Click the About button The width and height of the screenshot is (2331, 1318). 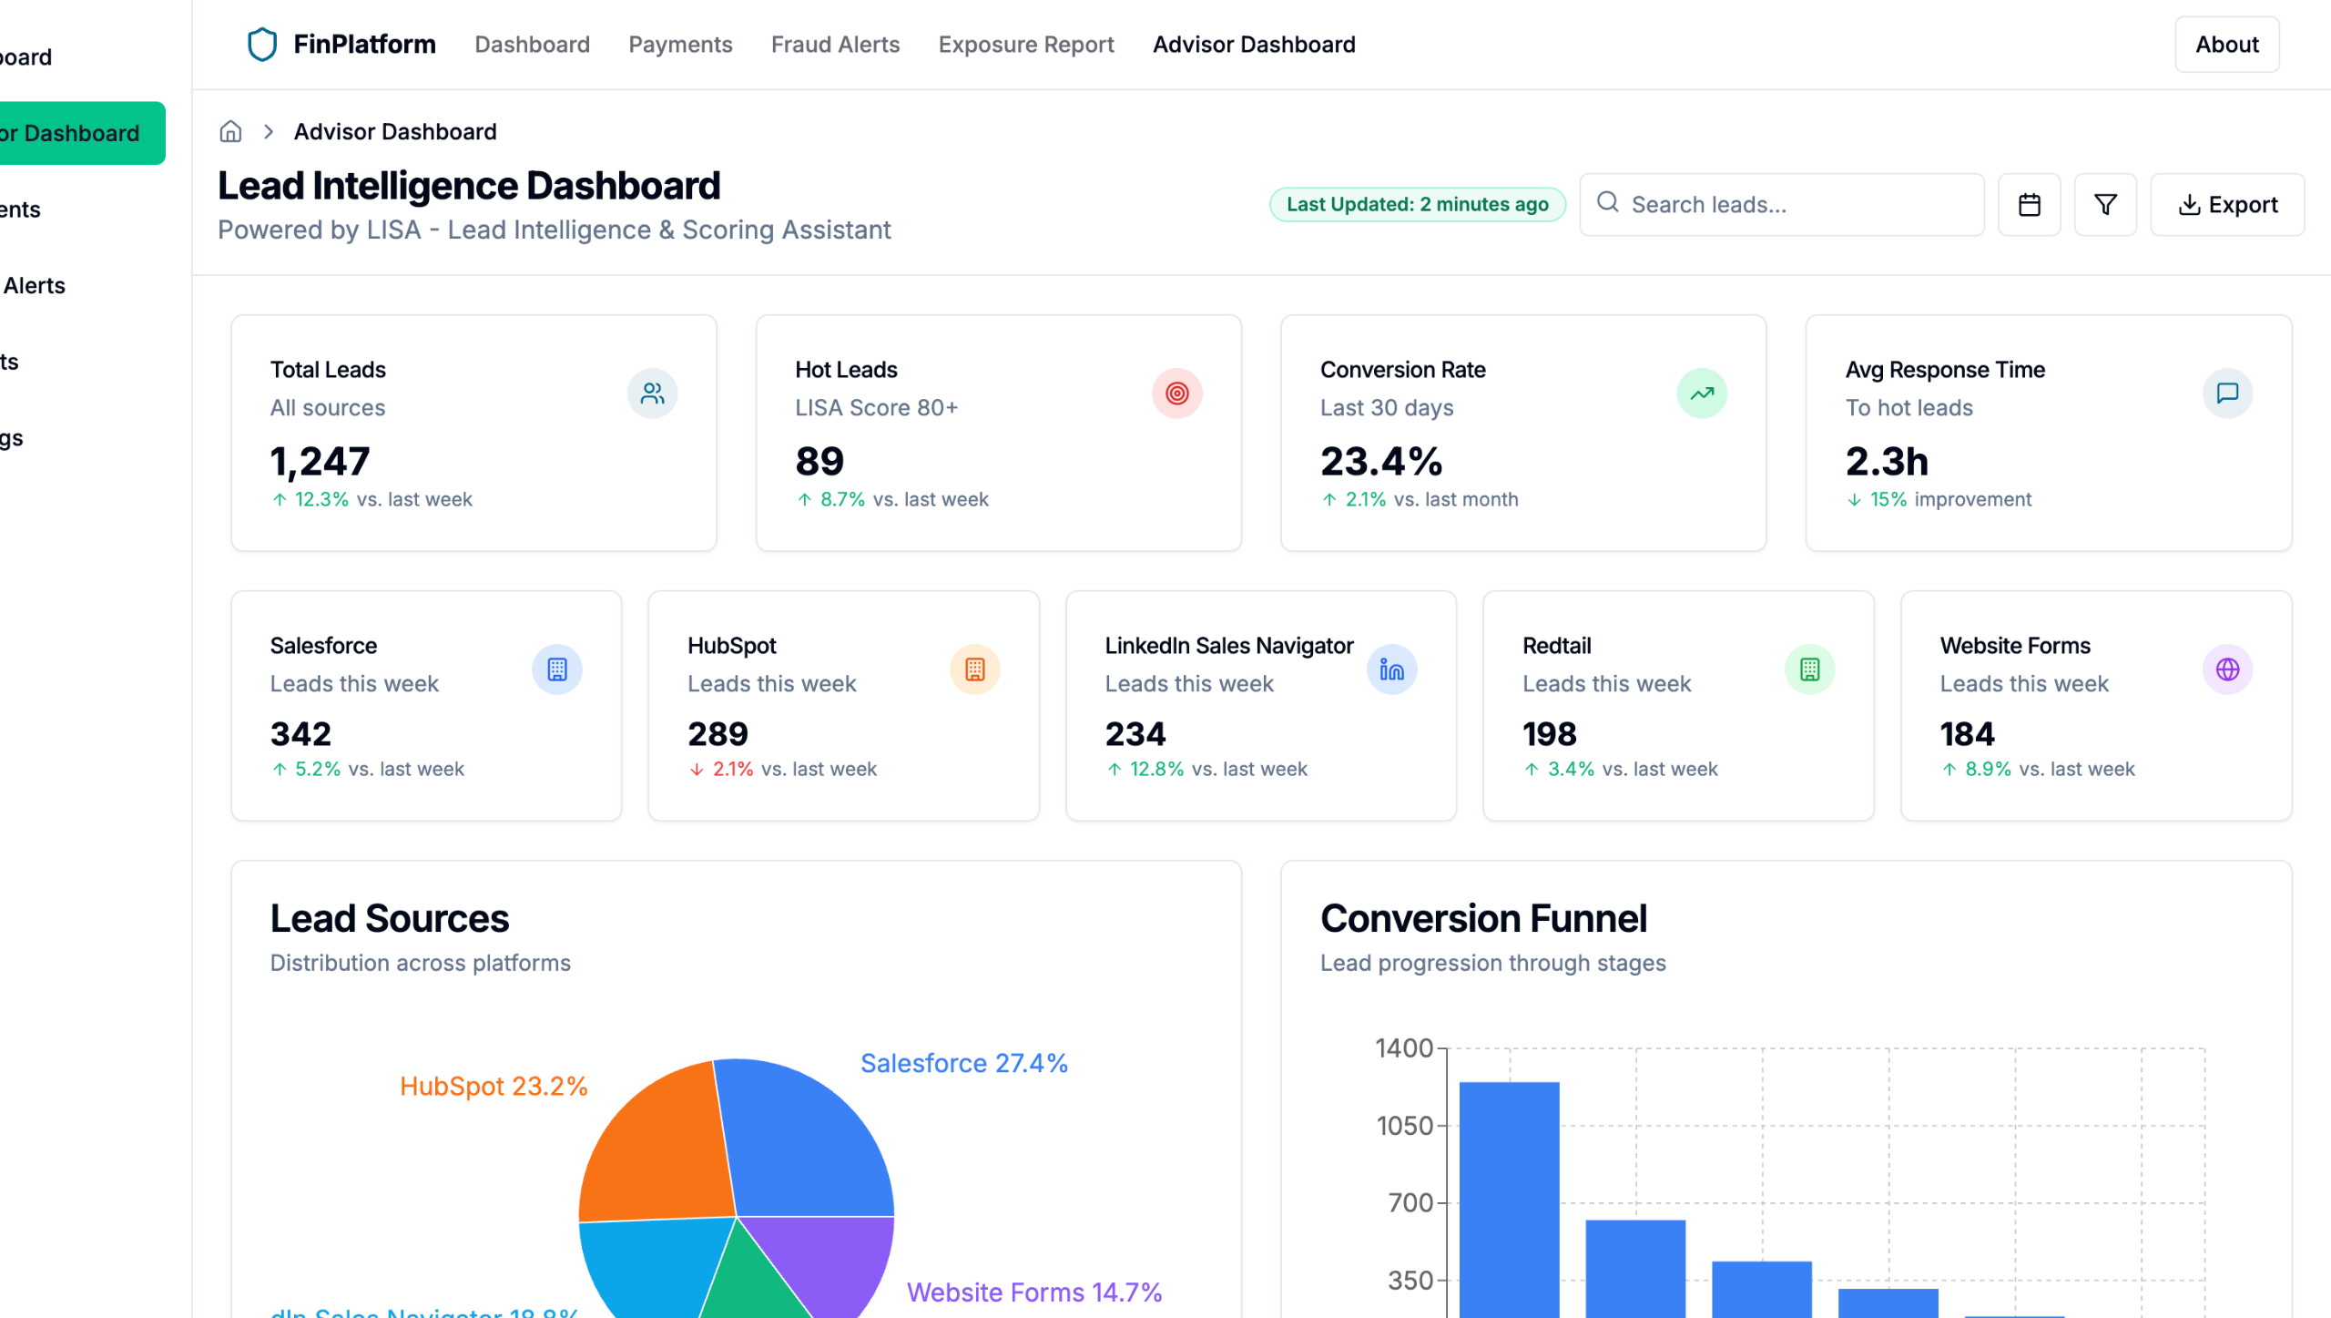pyautogui.click(x=2226, y=44)
